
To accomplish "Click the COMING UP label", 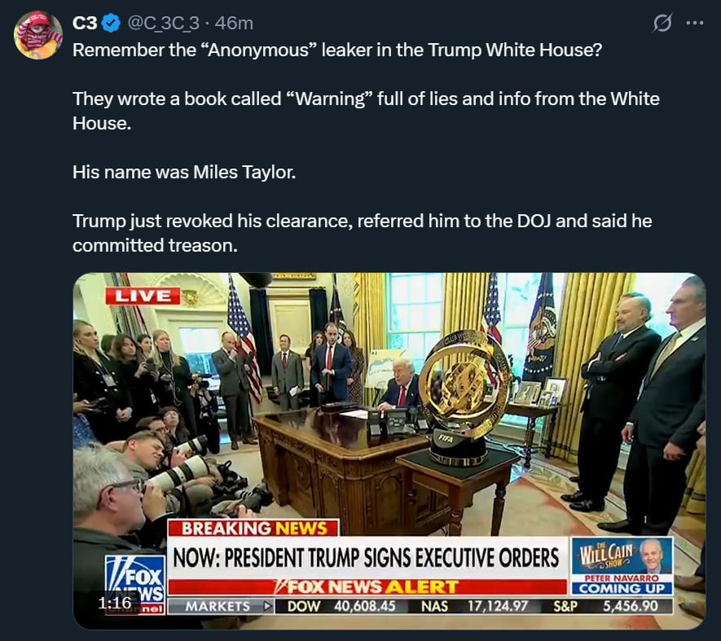I will (x=622, y=589).
